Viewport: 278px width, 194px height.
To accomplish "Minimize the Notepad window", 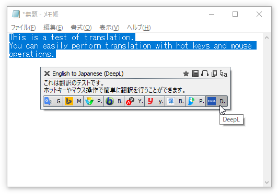I will click(x=212, y=14).
